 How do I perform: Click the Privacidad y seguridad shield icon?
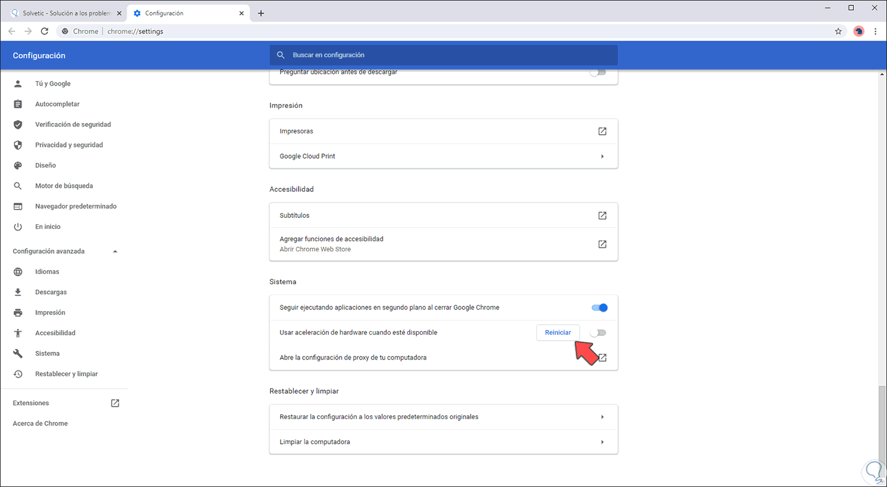[x=18, y=145]
